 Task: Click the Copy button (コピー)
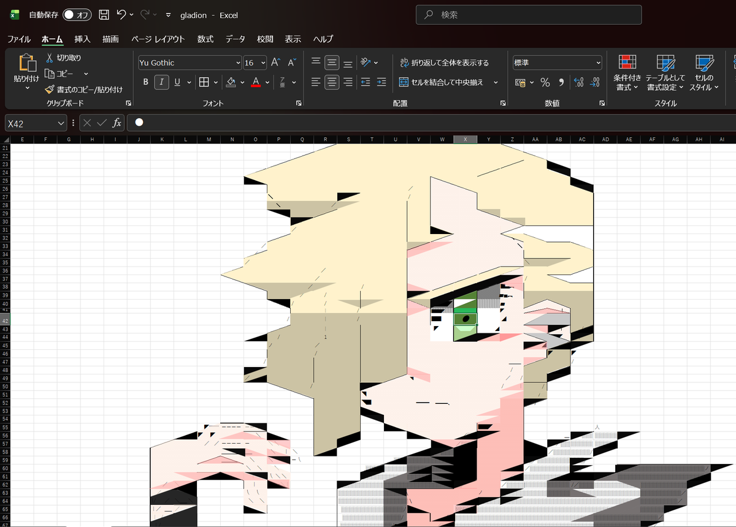click(59, 74)
